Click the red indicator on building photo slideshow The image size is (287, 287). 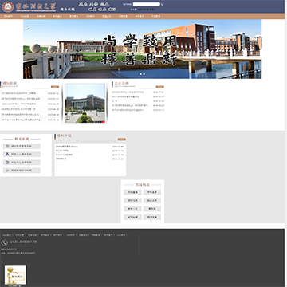click(103, 122)
